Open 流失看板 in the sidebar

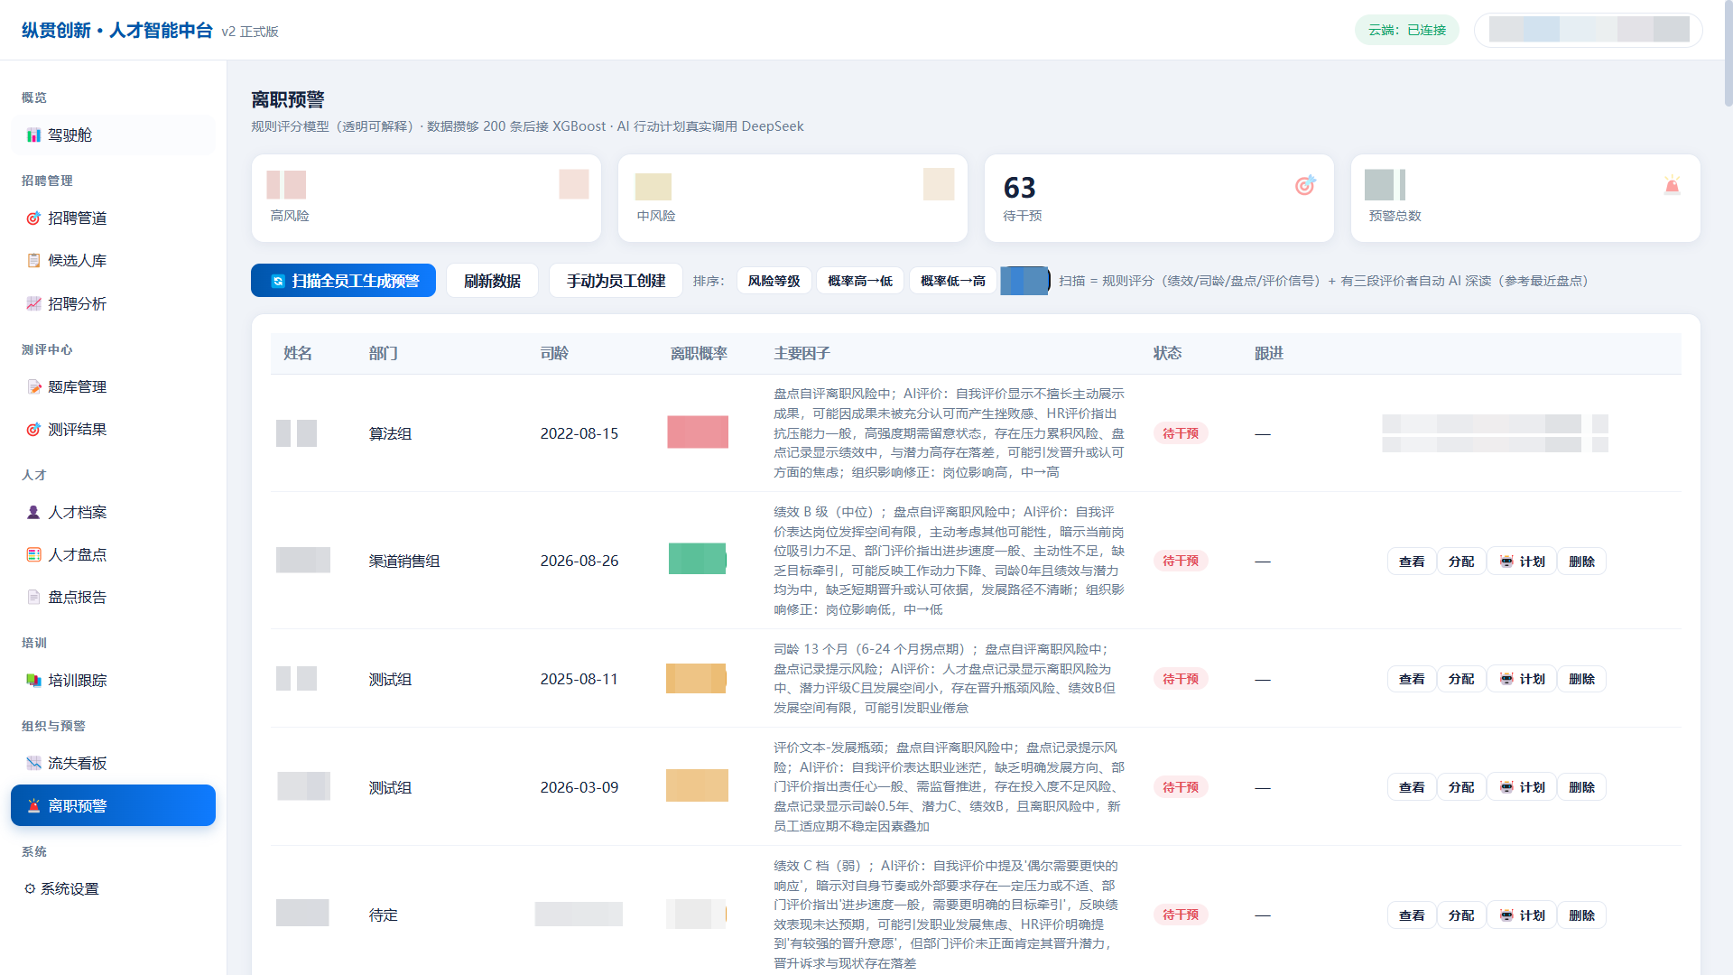click(x=113, y=764)
